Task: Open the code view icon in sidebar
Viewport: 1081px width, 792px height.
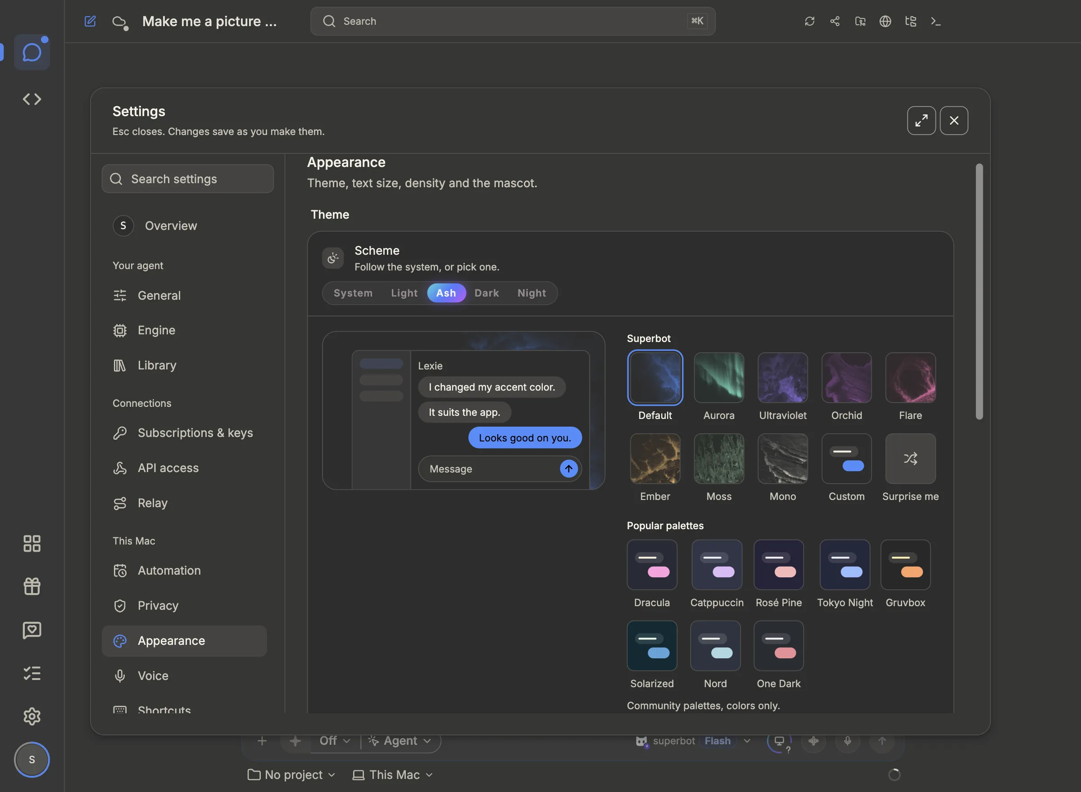Action: coord(32,99)
